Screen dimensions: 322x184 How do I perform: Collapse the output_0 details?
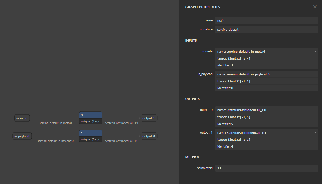(x=315, y=110)
